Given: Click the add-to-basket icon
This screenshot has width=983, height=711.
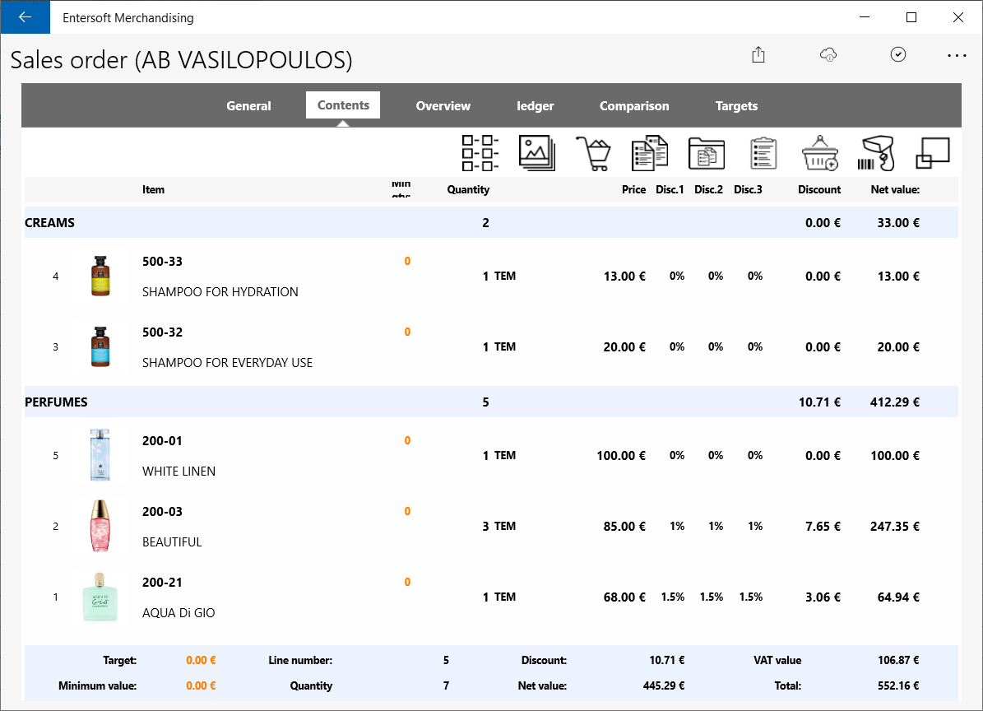Looking at the screenshot, I should click(x=820, y=153).
